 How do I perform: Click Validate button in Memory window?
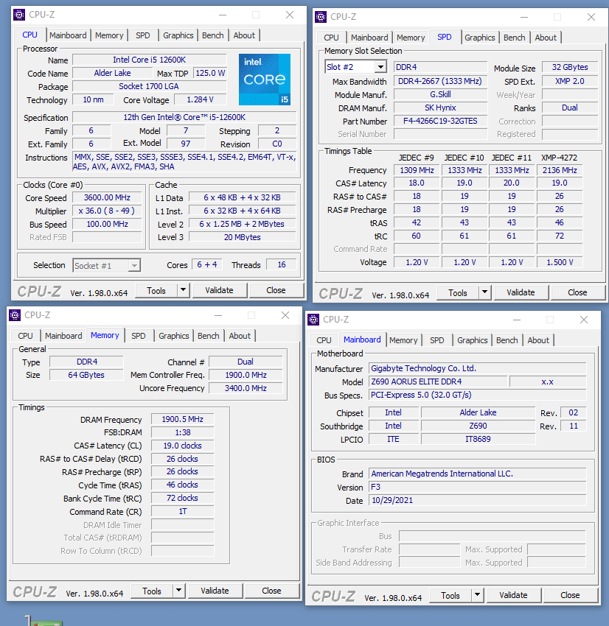click(215, 591)
